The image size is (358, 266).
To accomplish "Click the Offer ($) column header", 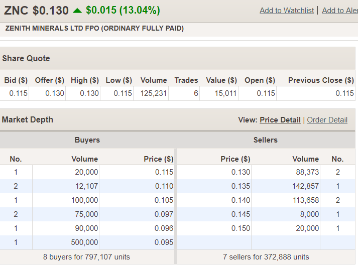I will [49, 80].
